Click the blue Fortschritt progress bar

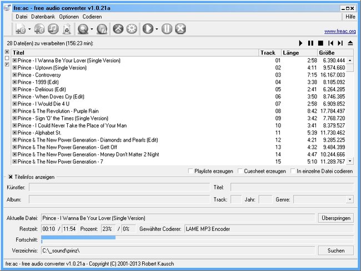tap(78, 238)
